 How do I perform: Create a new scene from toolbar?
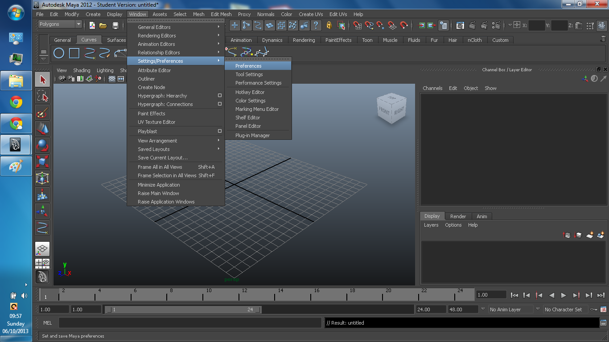[x=92, y=25]
